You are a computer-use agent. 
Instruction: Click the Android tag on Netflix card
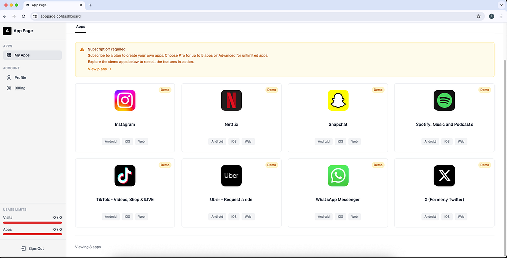[x=217, y=141]
